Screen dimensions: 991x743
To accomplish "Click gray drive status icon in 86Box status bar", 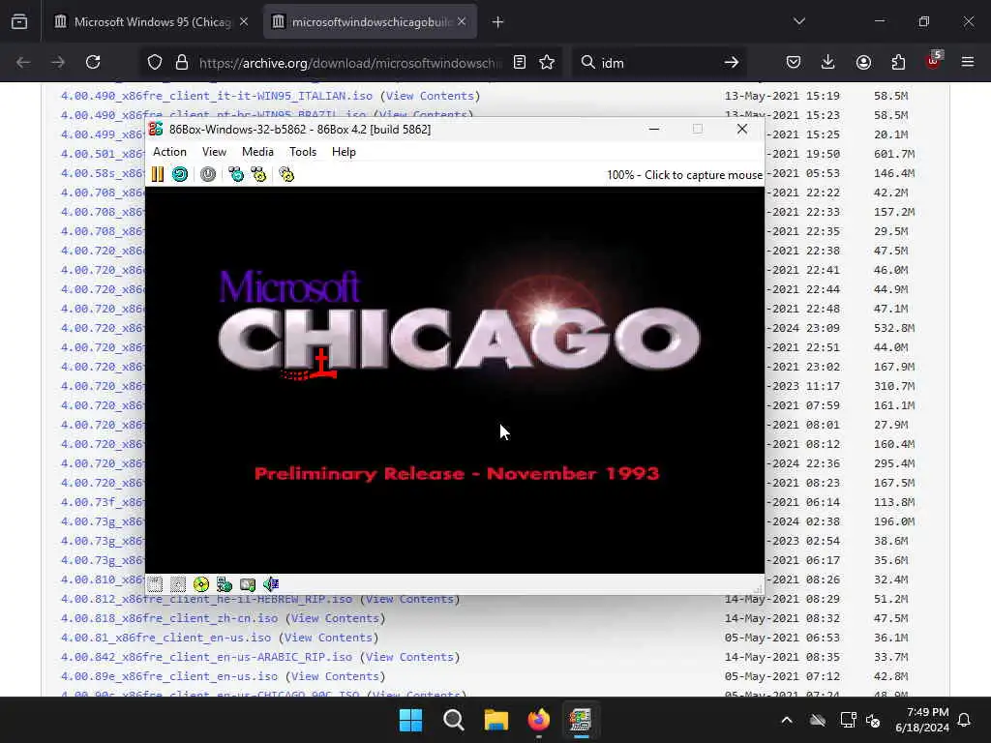I will click(x=248, y=584).
